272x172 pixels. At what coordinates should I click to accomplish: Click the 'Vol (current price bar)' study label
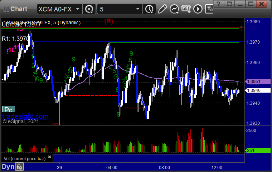tap(25, 159)
